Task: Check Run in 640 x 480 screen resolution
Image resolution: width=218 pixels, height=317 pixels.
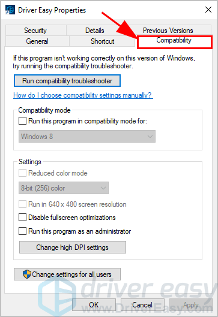Action: [22, 204]
